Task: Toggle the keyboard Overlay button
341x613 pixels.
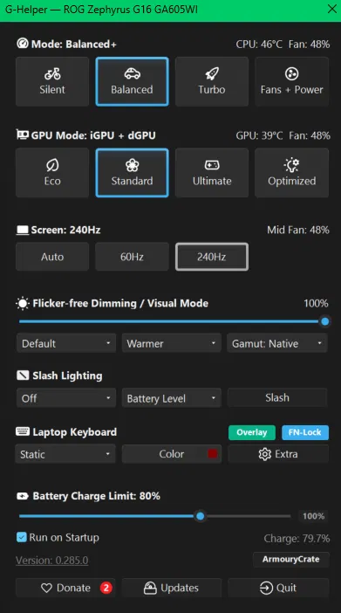Action: (x=252, y=432)
